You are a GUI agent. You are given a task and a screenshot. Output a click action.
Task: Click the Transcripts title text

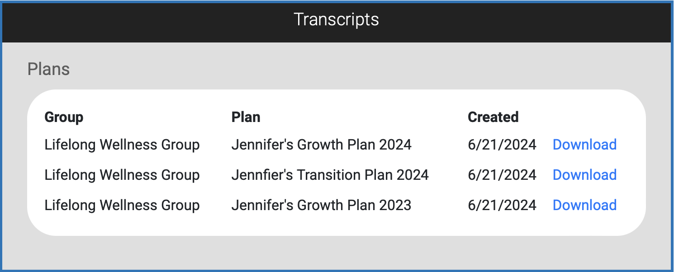336,19
